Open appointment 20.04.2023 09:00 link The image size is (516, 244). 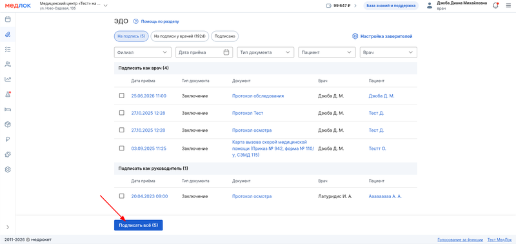click(150, 196)
